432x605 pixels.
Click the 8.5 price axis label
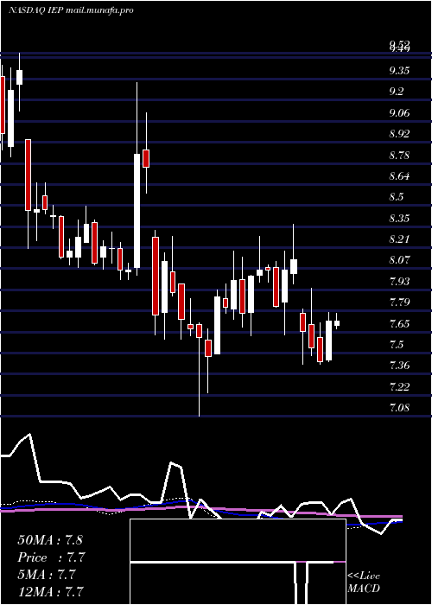396,197
